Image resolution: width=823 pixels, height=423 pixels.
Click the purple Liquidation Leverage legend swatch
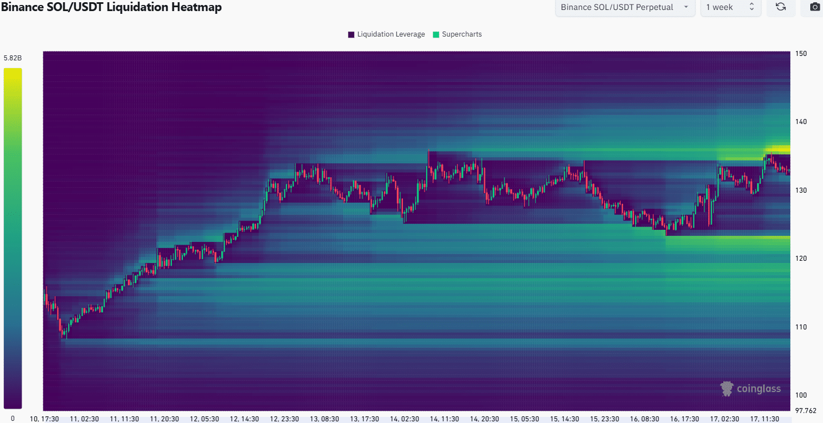tap(350, 34)
